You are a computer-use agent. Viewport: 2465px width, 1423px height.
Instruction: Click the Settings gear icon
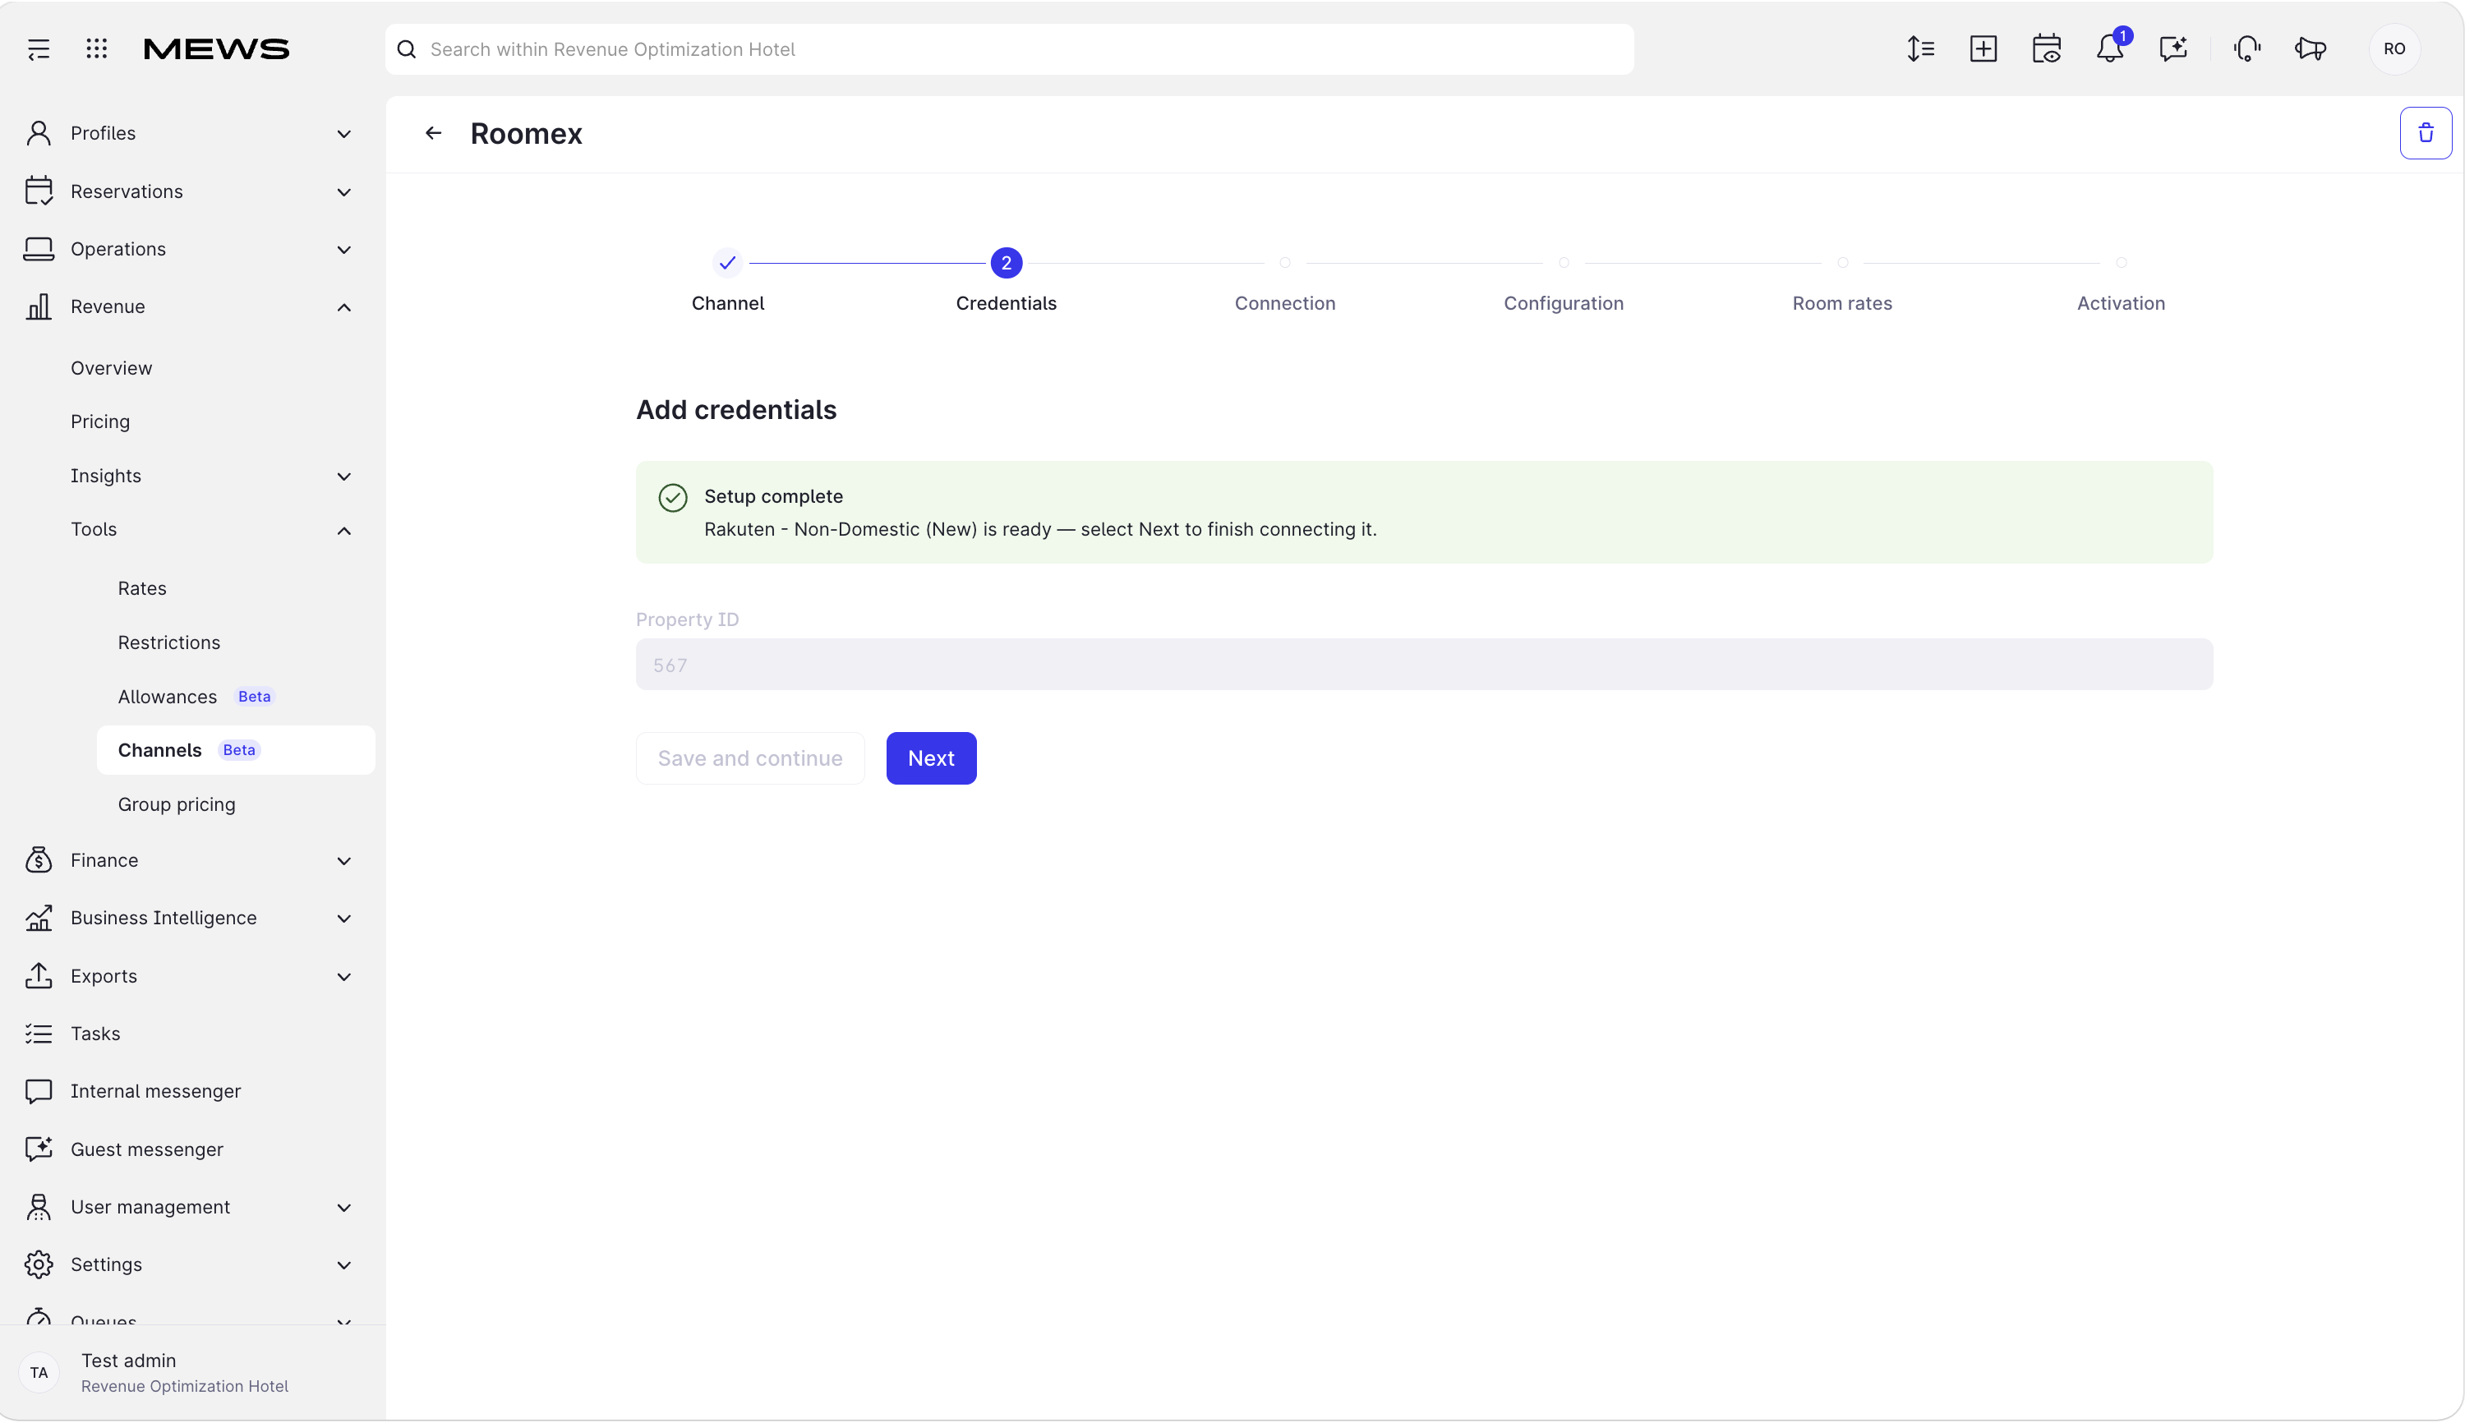(x=39, y=1264)
